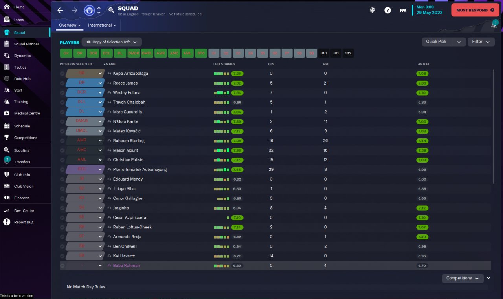Open position dropdown for Pierre-Emerick Aubameyang

pos(100,170)
